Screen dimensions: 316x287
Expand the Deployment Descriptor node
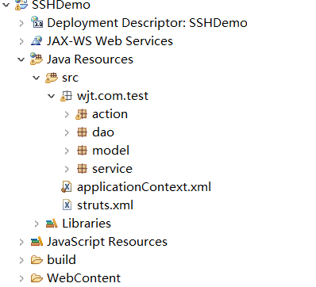point(21,23)
